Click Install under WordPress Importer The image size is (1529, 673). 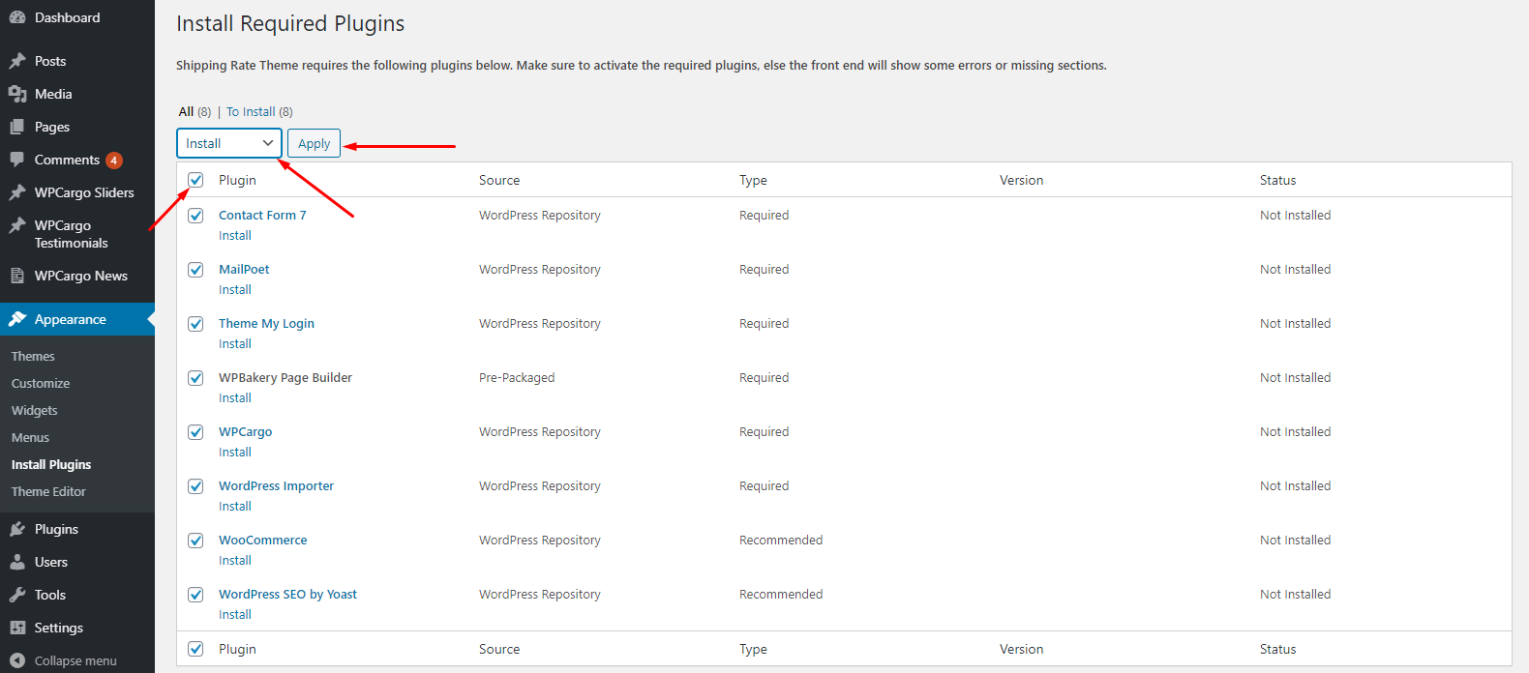pyautogui.click(x=235, y=506)
